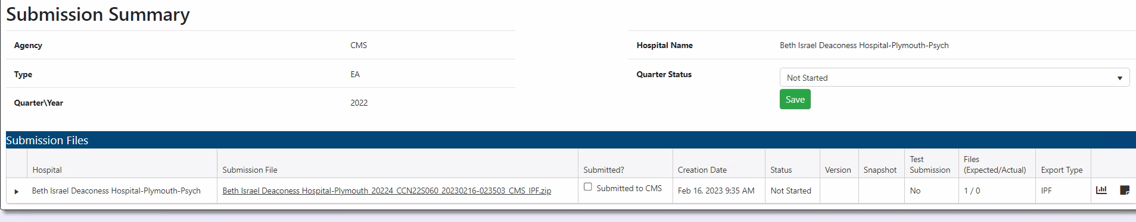
Task: Tick the Submitted to CMS checkbox
Action: 588,186
